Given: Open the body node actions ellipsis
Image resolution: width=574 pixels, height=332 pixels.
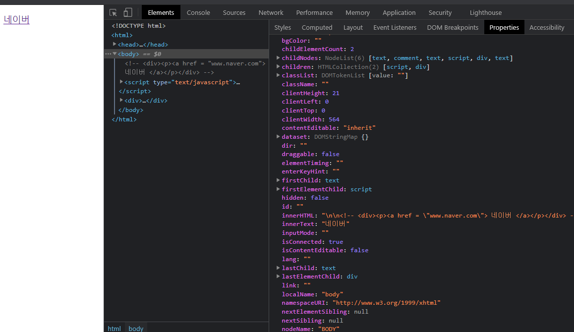Looking at the screenshot, I should (x=108, y=54).
